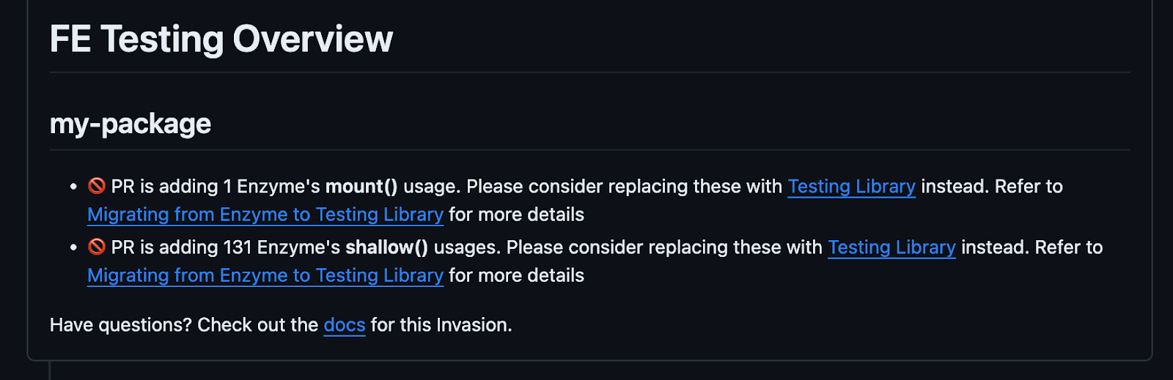Image resolution: width=1173 pixels, height=380 pixels.
Task: Follow the docs link for this Invasion
Action: pos(344,325)
